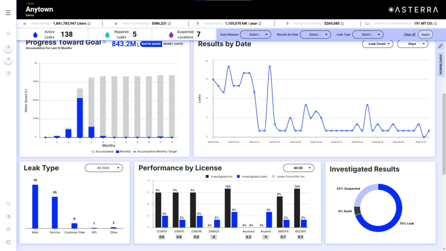Click info icon beside Progress Toward Goal
This screenshot has height=251, width=446.
pyautogui.click(x=104, y=42)
